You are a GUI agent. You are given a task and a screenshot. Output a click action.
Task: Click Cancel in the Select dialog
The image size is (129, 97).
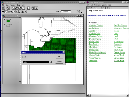coord(59,62)
